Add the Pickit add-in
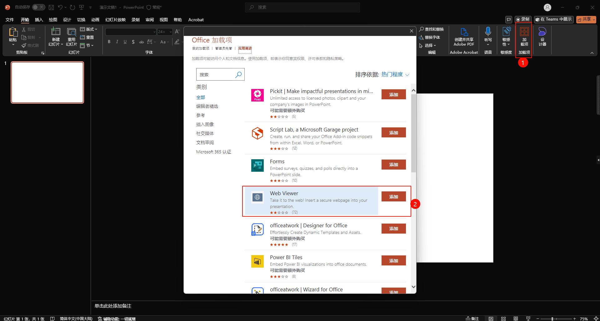This screenshot has height=321, width=600. coord(394,95)
